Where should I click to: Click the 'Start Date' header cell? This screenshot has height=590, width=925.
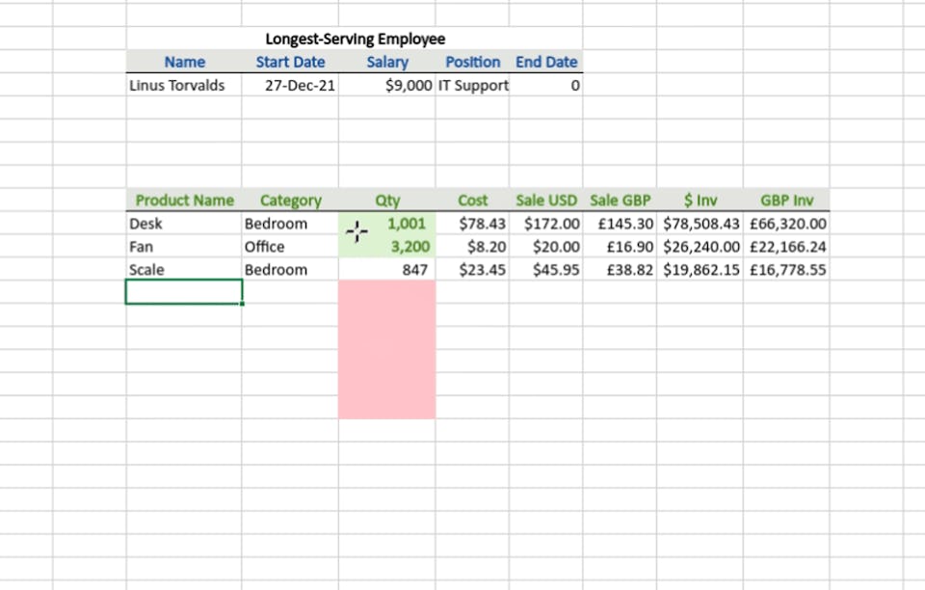pos(290,62)
